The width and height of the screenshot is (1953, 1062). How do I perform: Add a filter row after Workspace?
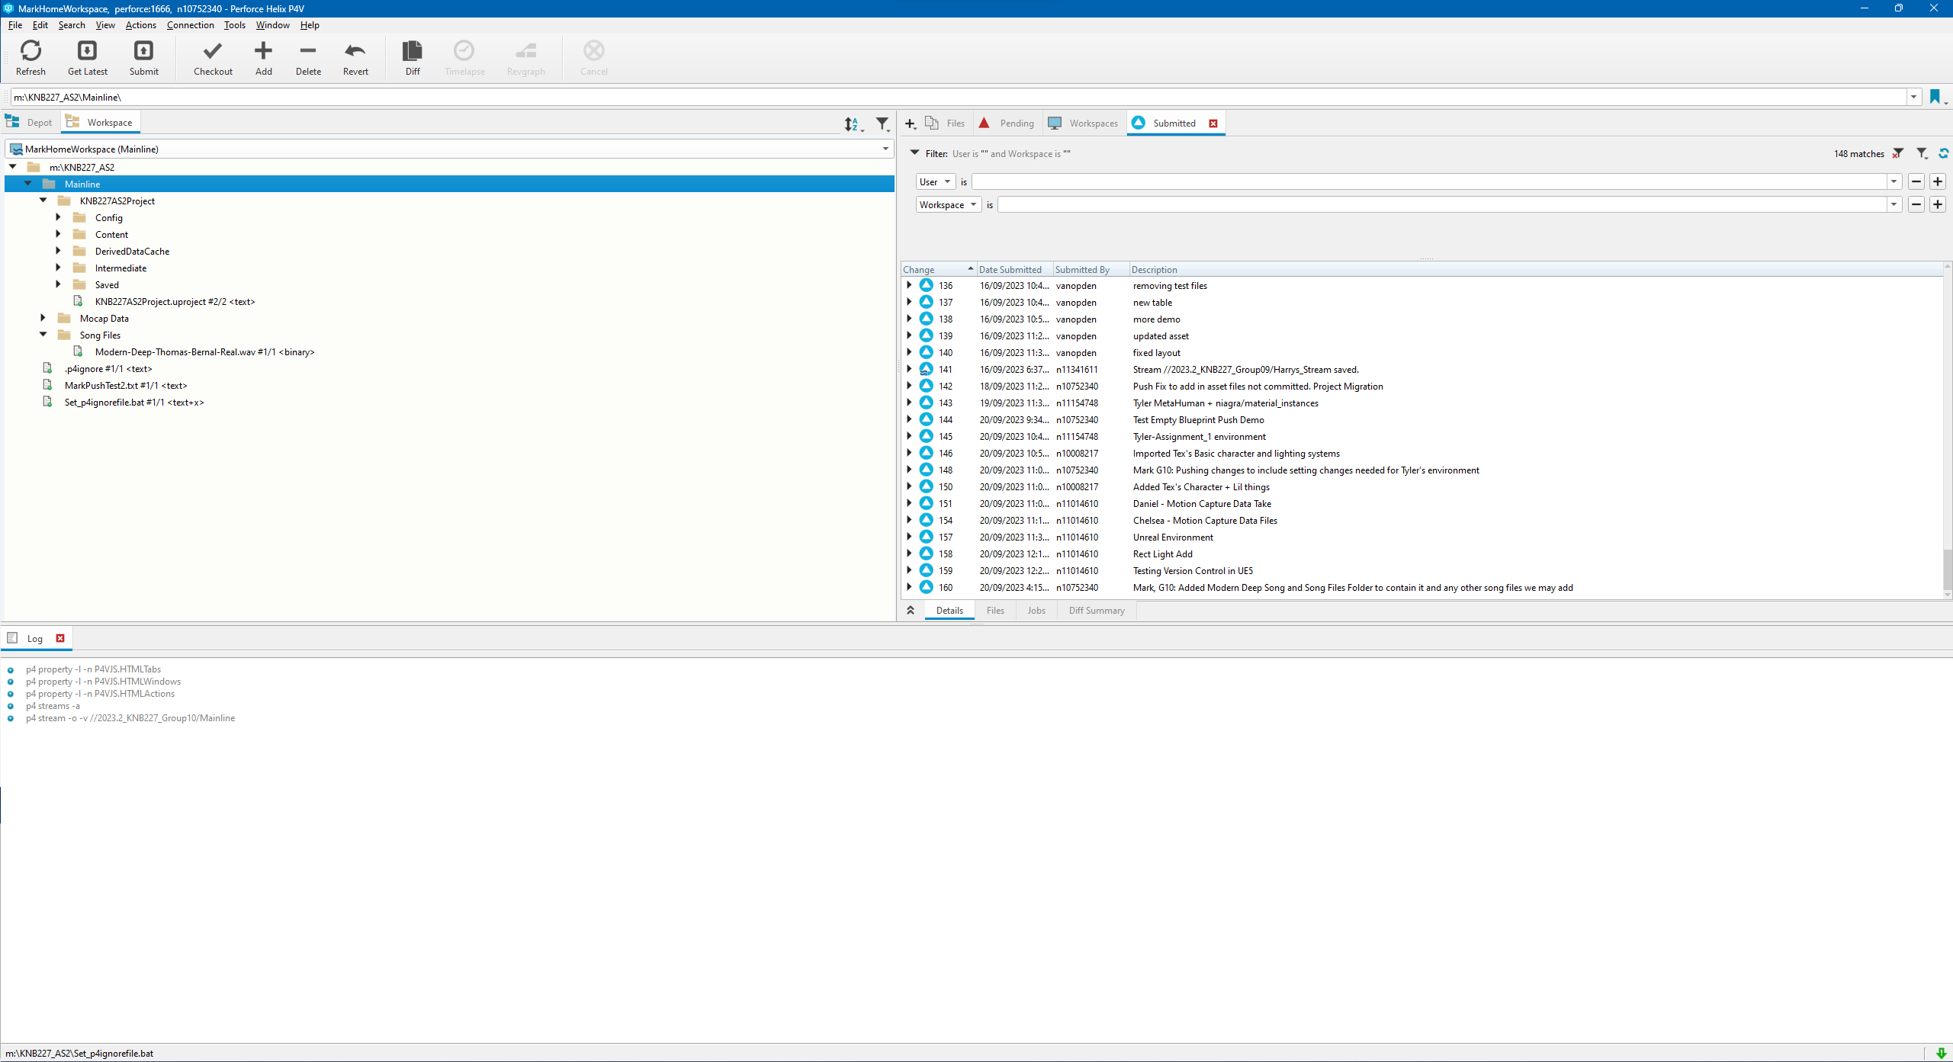pyautogui.click(x=1938, y=204)
